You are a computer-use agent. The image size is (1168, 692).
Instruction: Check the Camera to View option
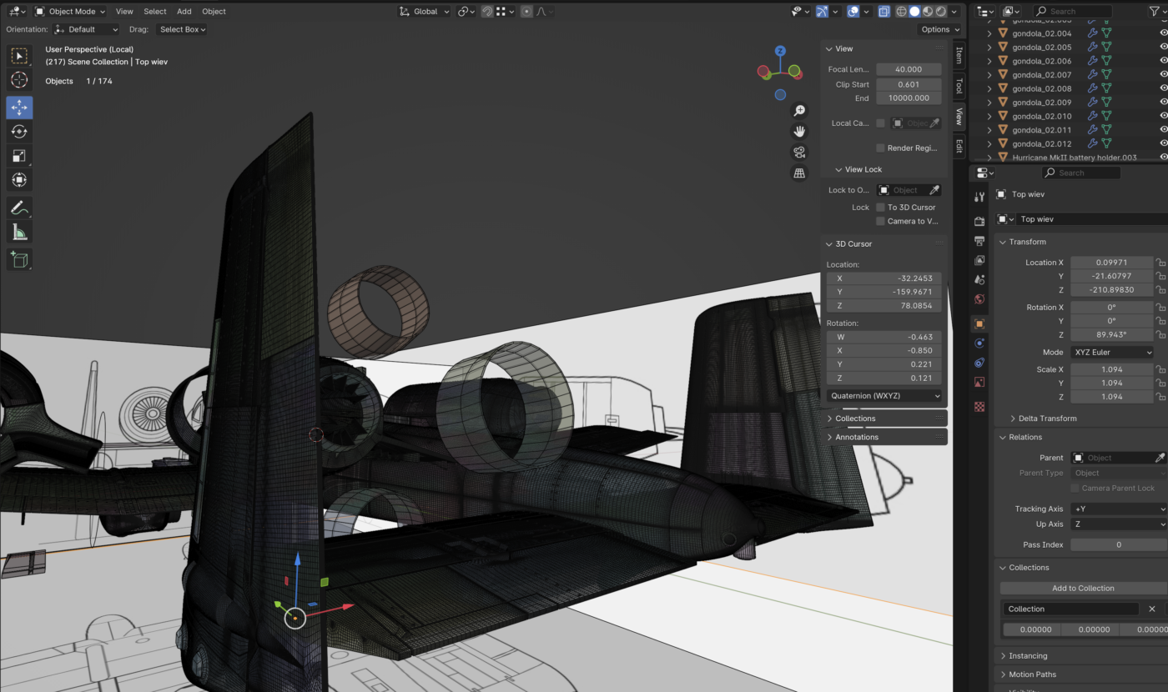pyautogui.click(x=880, y=221)
